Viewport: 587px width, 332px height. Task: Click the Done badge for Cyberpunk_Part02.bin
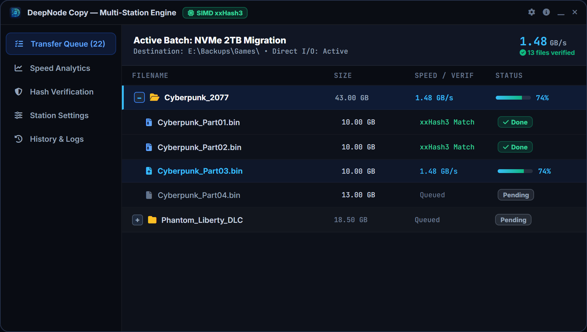tap(515, 147)
